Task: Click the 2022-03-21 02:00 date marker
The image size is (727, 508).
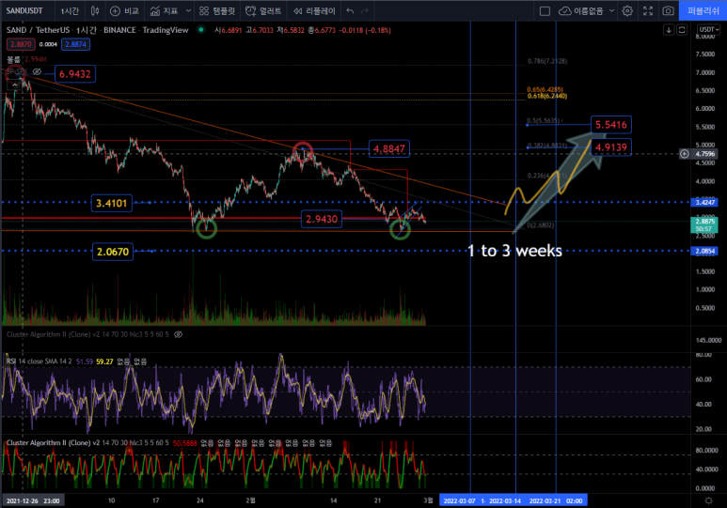Action: click(556, 500)
